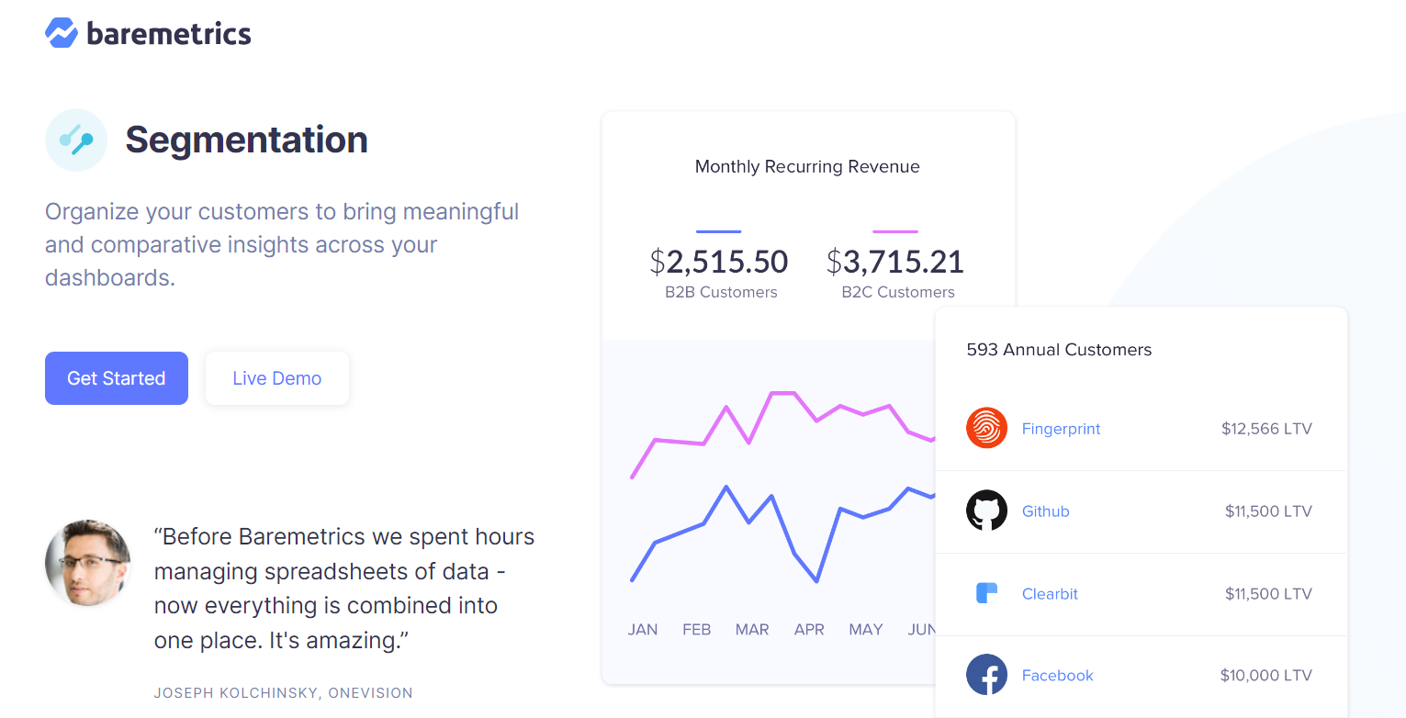Viewport: 1406px width, 718px height.
Task: Click the baremetrics wordmark text
Action: click(169, 34)
